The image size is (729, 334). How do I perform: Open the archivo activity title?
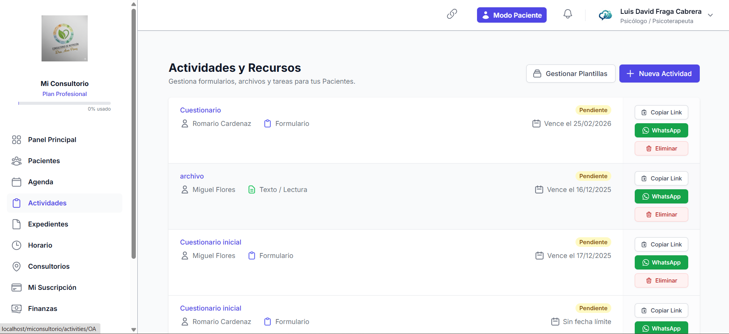(x=192, y=176)
